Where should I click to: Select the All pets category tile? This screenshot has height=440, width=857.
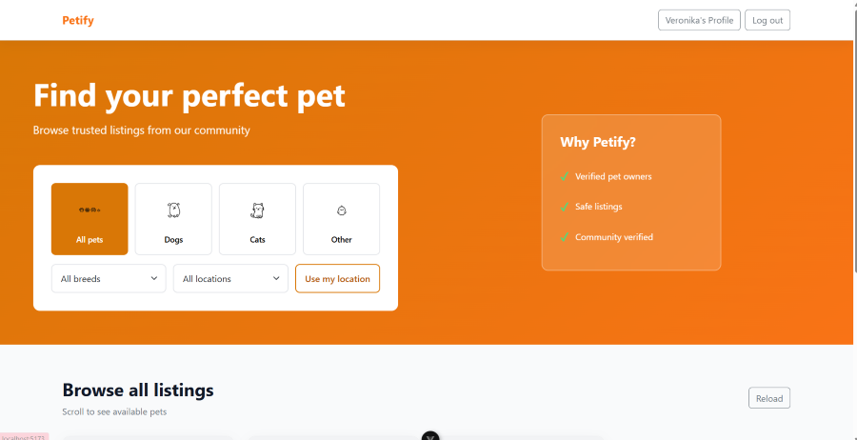point(90,219)
